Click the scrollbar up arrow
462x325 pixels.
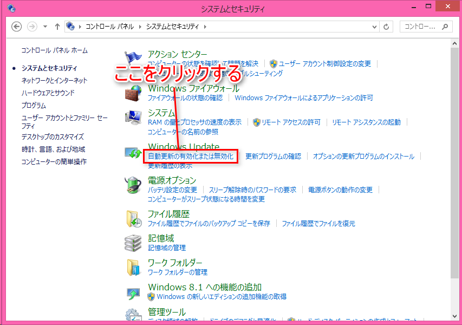pos(454,44)
